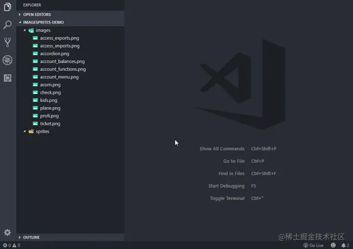
Task: Click the F5 shortcut text
Action: [254, 186]
